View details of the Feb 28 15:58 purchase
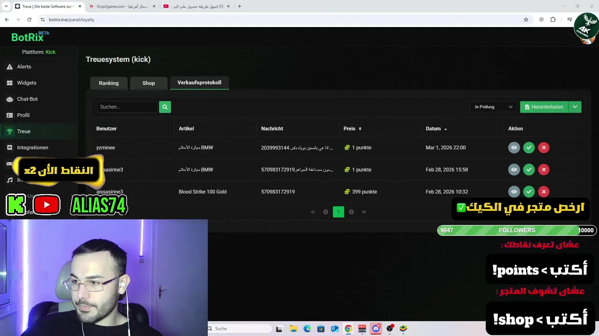The height and width of the screenshot is (336, 599). tap(514, 169)
